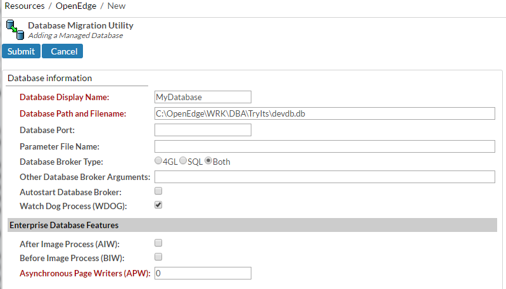Uncheck Watch Dog Process (WDOG) checkbox

pyautogui.click(x=158, y=205)
